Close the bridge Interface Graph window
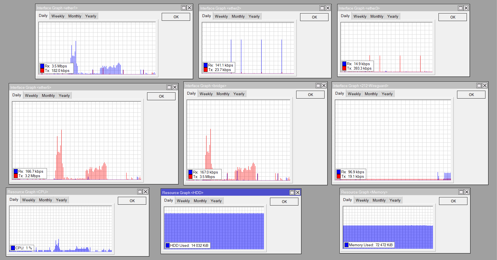Screen dimensions: 497x260 pos(324,86)
